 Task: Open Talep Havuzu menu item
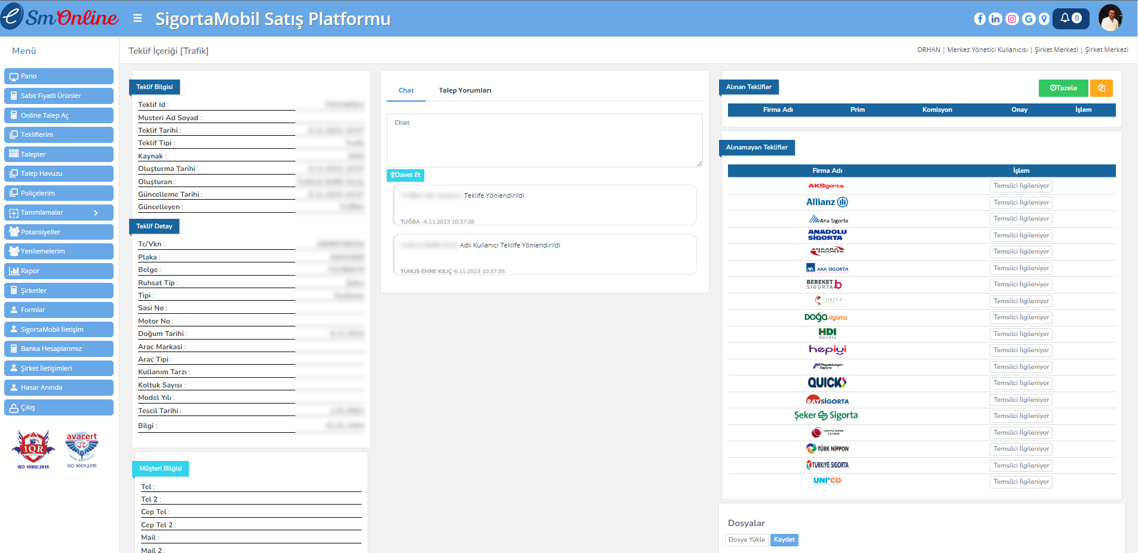pos(59,173)
